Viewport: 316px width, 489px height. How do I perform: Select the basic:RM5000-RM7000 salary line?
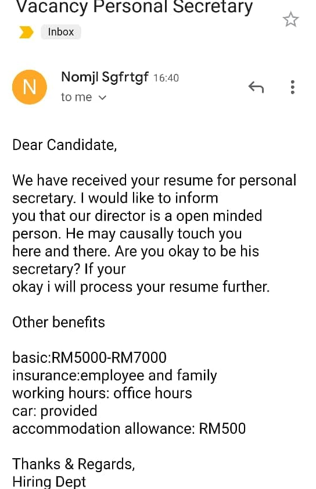click(x=89, y=358)
